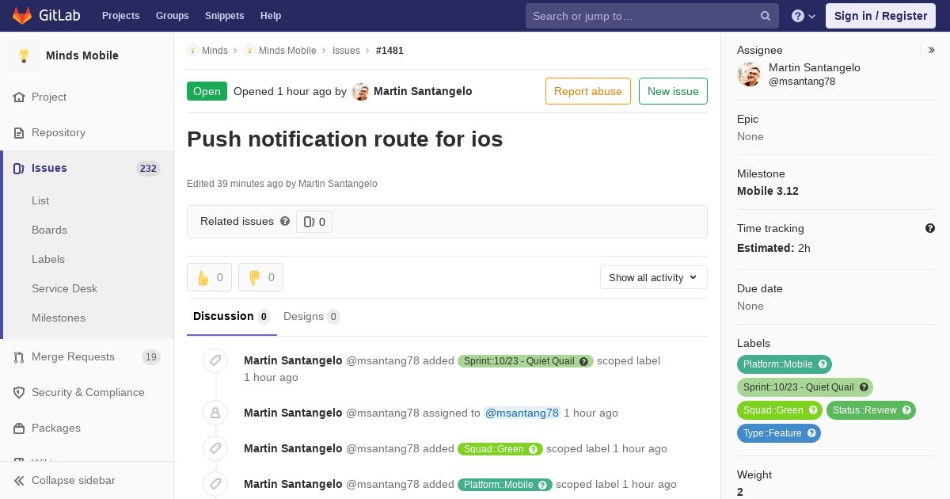Open the Show all activity dropdown

(x=653, y=277)
